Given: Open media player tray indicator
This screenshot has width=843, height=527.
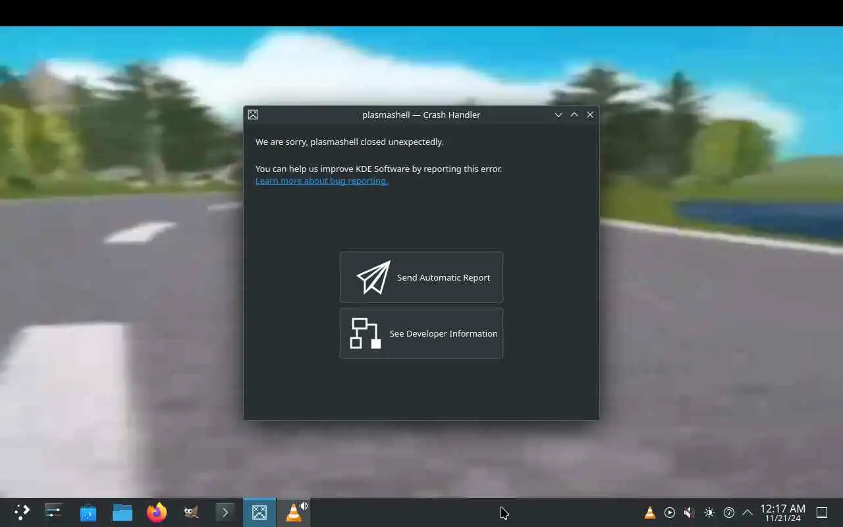Looking at the screenshot, I should click(x=670, y=513).
